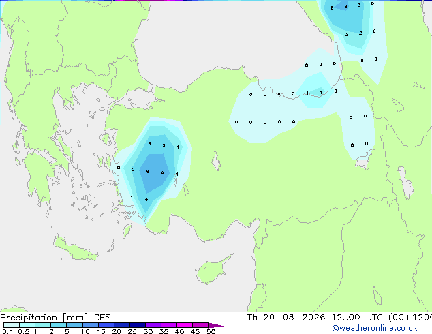Click the "30" legend scale number
The height and width of the screenshot is (334, 432).
coord(148,331)
